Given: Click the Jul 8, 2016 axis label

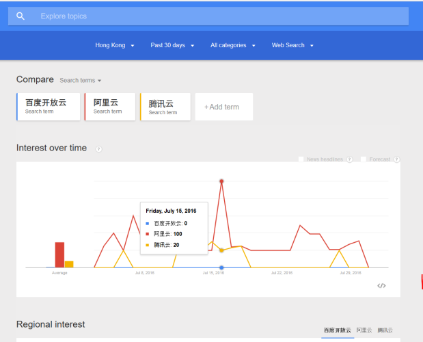Looking at the screenshot, I should point(145,273).
